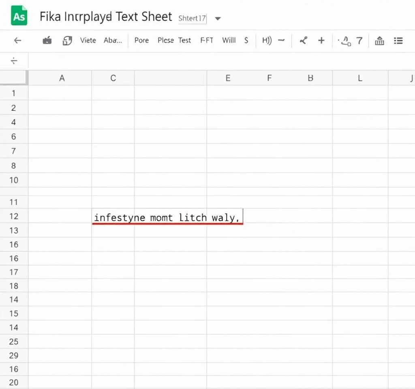Open the Test menu
Image resolution: width=415 pixels, height=389 pixels.
point(184,40)
